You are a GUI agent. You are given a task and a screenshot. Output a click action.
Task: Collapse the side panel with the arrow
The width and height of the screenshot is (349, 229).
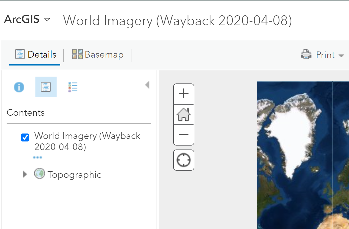[147, 85]
